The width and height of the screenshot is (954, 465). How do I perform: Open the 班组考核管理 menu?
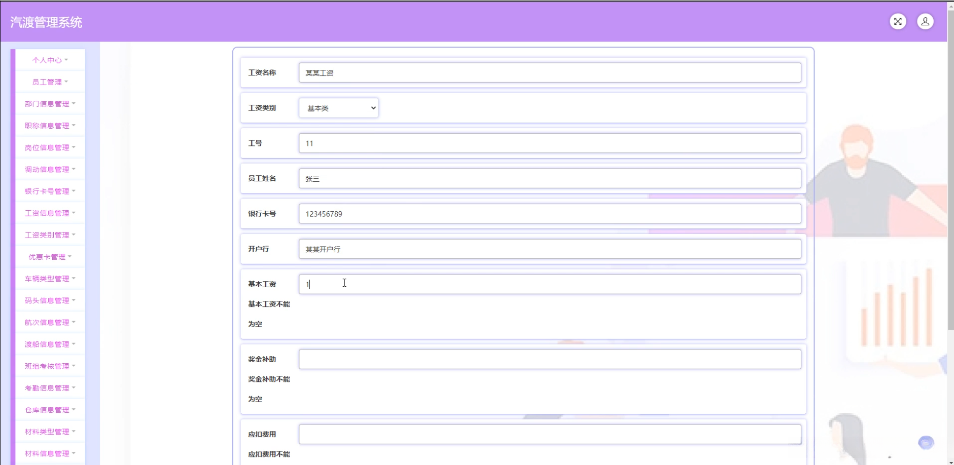pyautogui.click(x=50, y=366)
